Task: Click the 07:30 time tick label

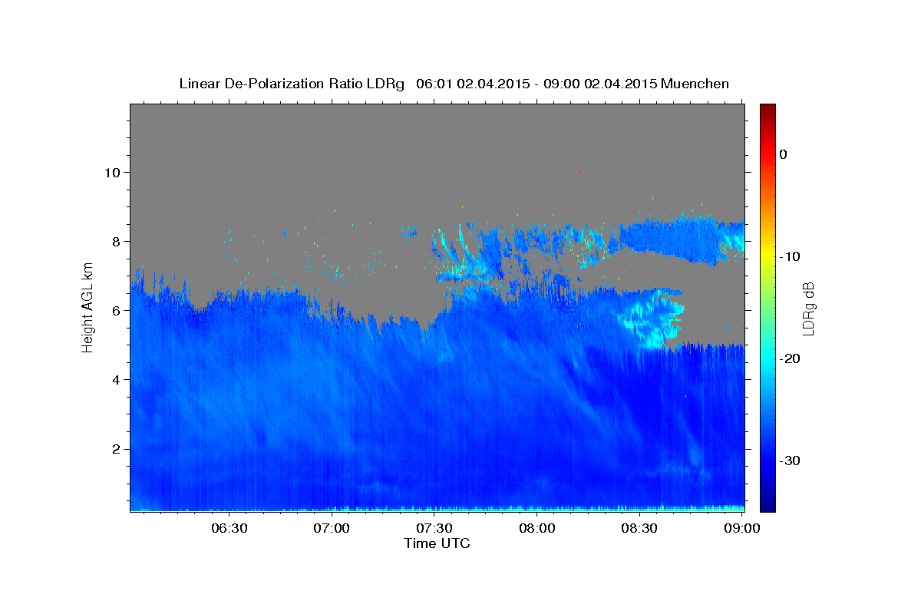Action: click(x=434, y=529)
